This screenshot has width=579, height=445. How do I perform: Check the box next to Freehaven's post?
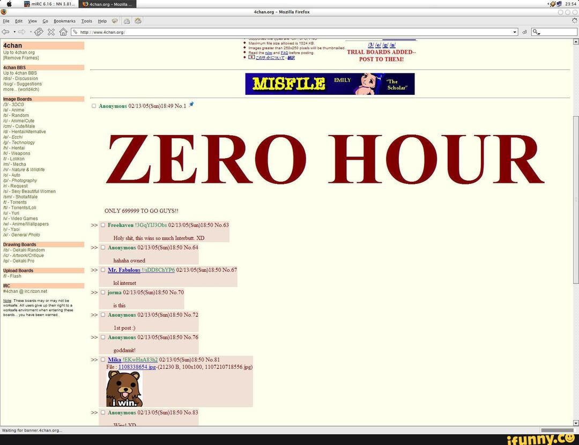point(103,225)
